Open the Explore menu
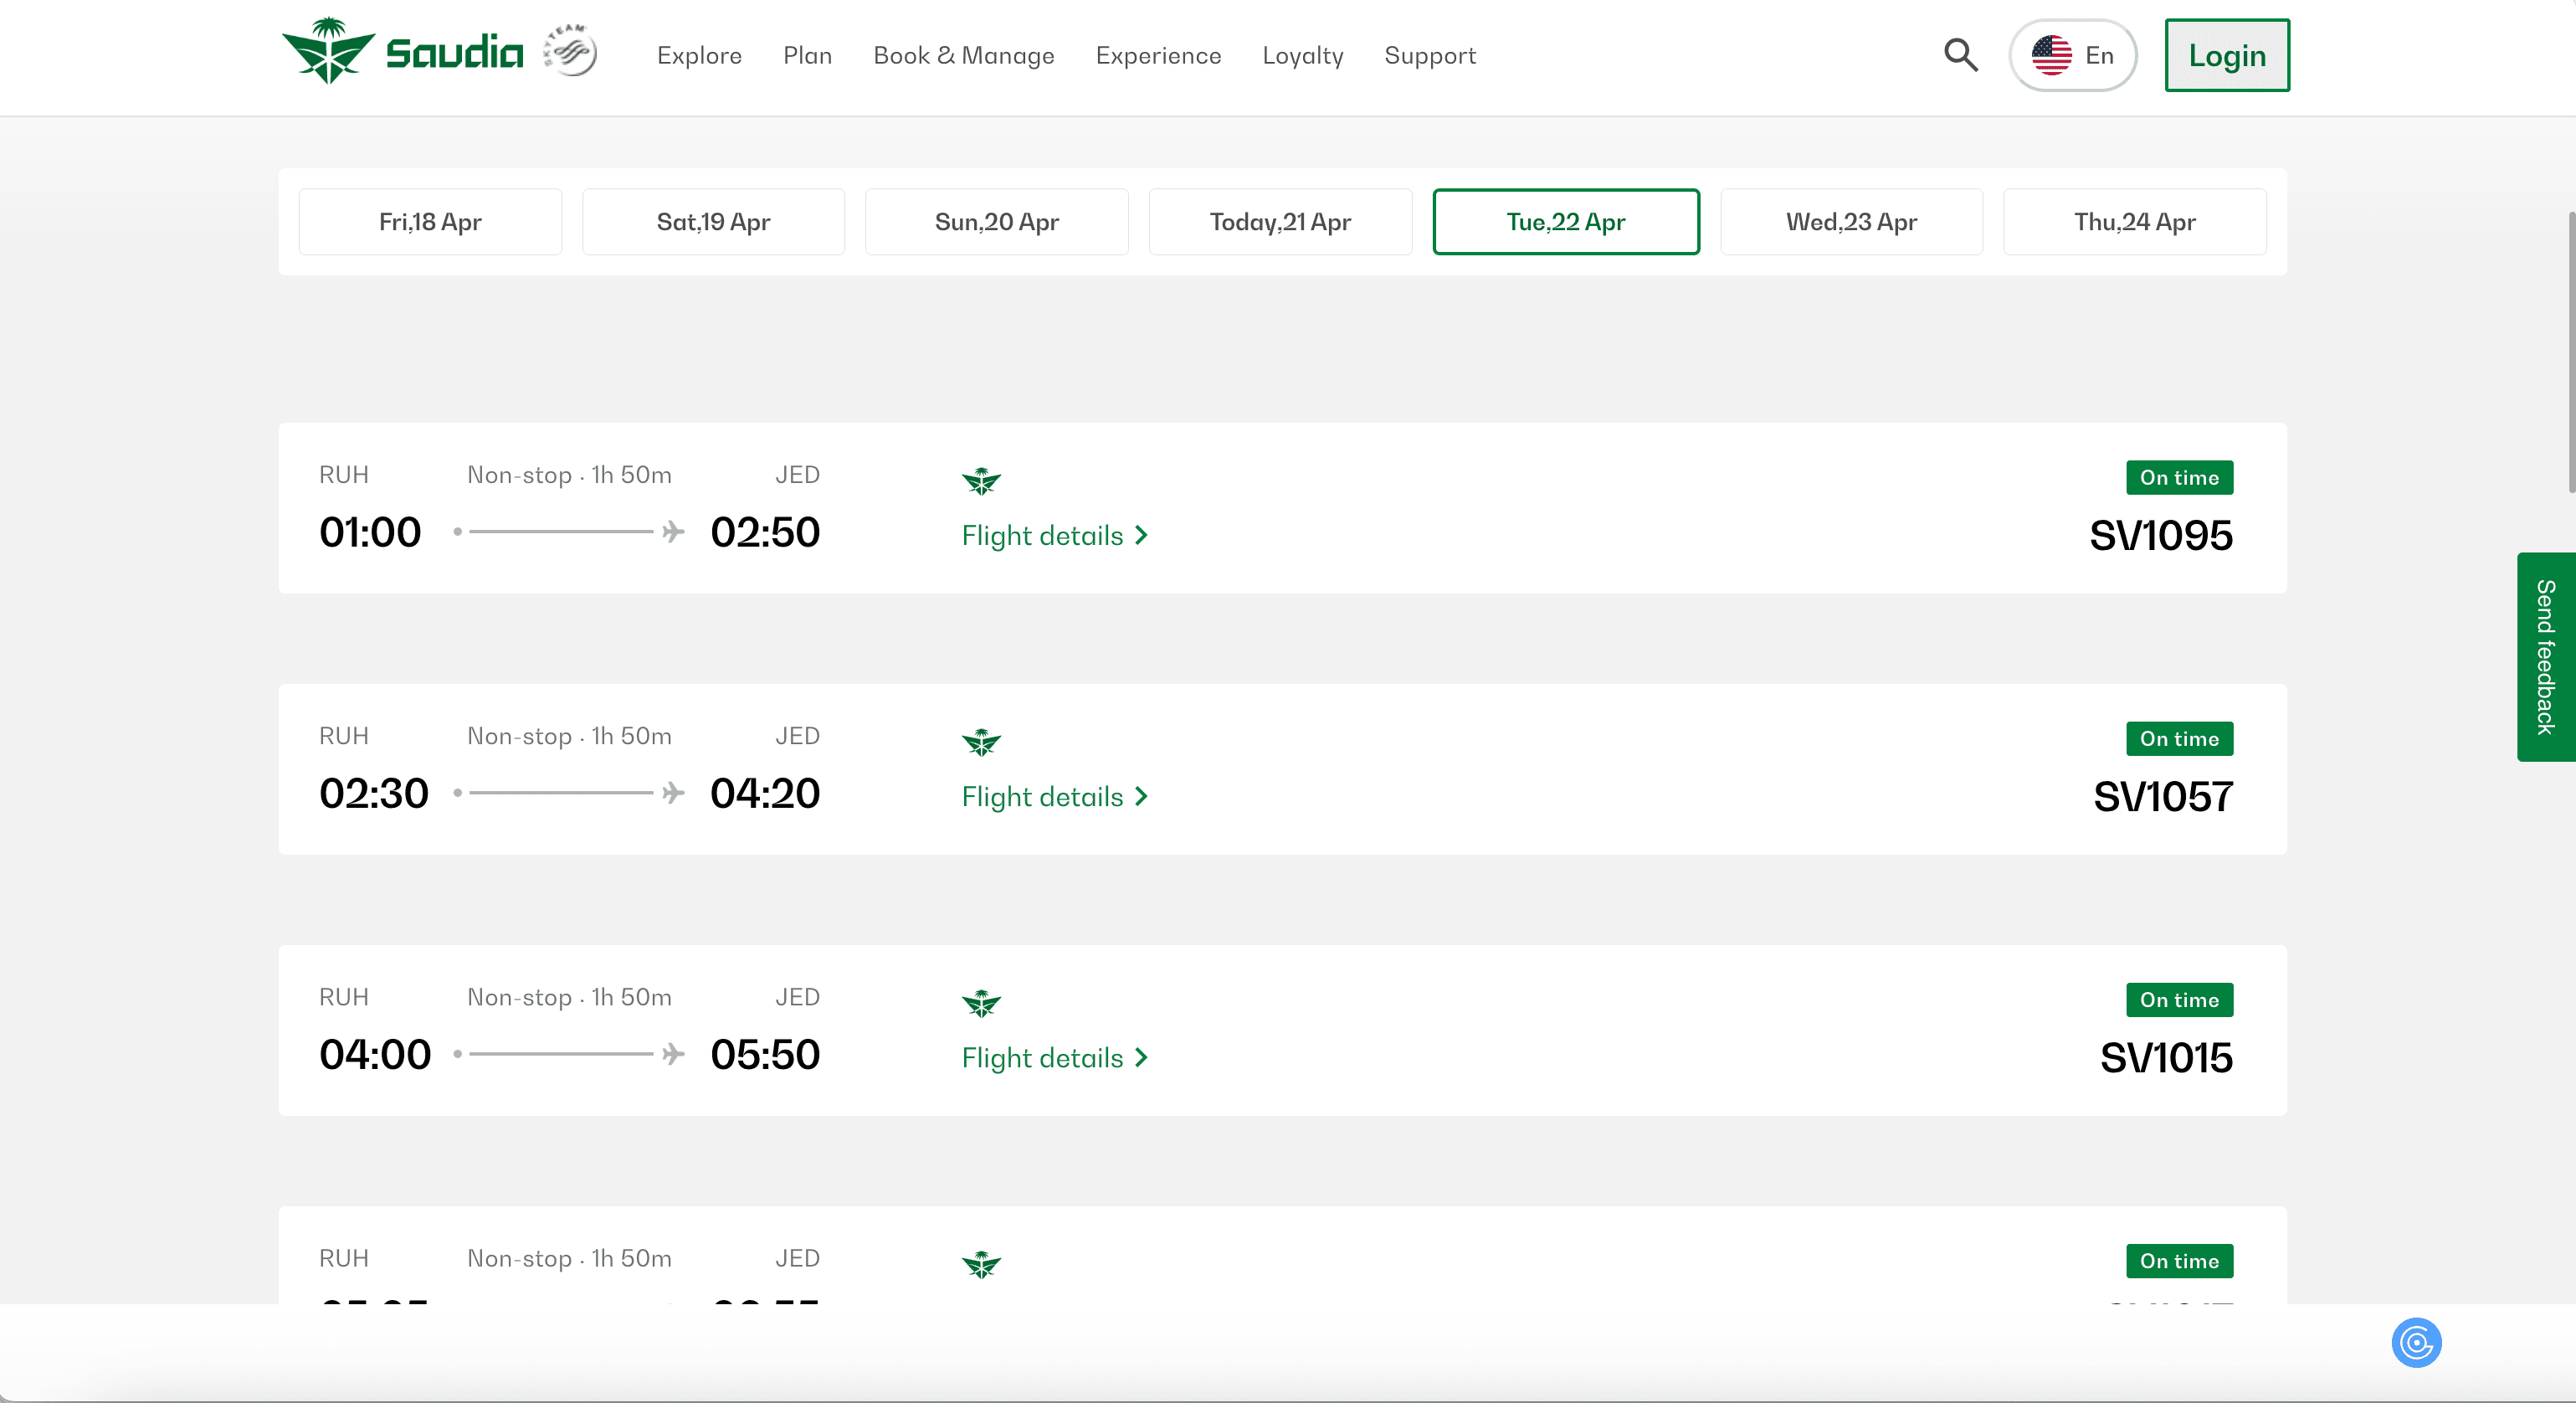Image resolution: width=2576 pixels, height=1403 pixels. coord(699,56)
